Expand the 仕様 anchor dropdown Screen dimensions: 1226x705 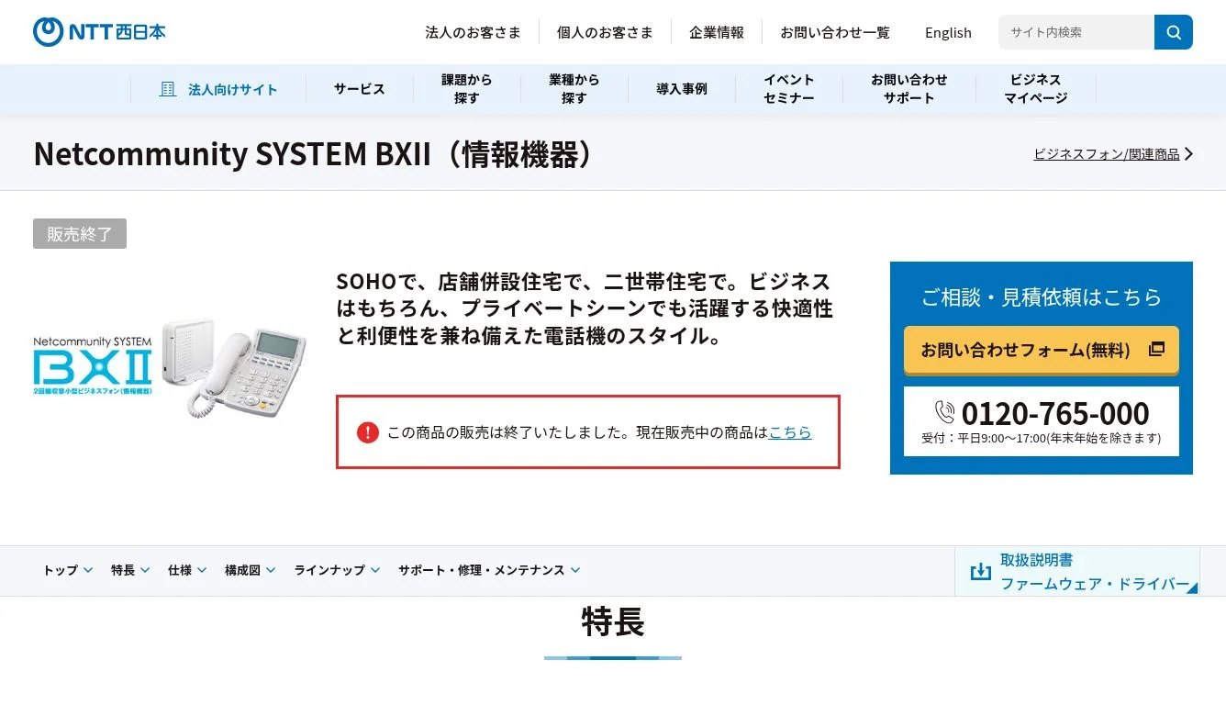(x=187, y=570)
